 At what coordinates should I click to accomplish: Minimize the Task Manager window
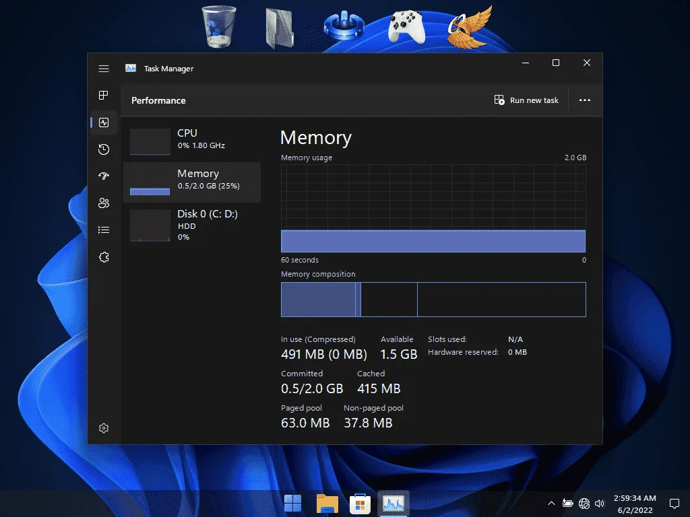[526, 63]
